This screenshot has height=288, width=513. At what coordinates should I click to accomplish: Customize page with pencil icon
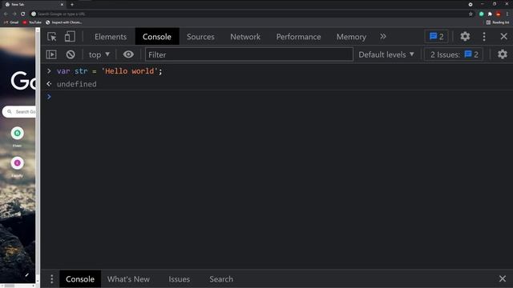[x=26, y=275]
